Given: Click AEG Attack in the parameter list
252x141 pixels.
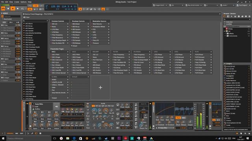Looking at the screenshot, I should coord(29,23).
